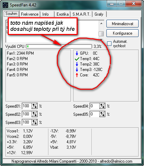Click the blue down arrow beside Temp3
The height and width of the screenshot is (166, 144).
click(77, 70)
